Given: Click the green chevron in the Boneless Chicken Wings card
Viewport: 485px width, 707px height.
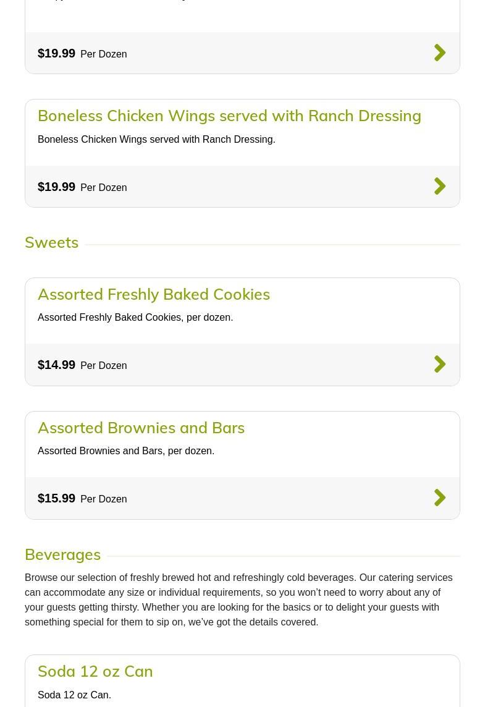Looking at the screenshot, I should click(439, 186).
